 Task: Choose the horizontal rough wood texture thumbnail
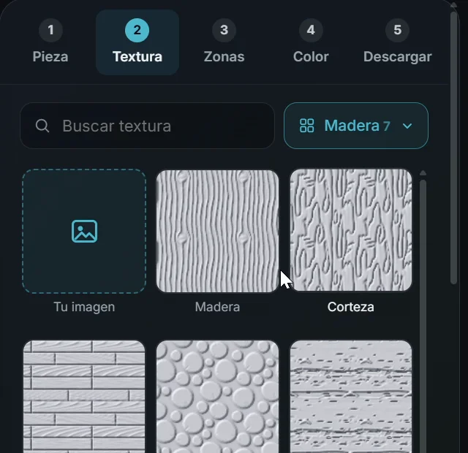tap(351, 397)
